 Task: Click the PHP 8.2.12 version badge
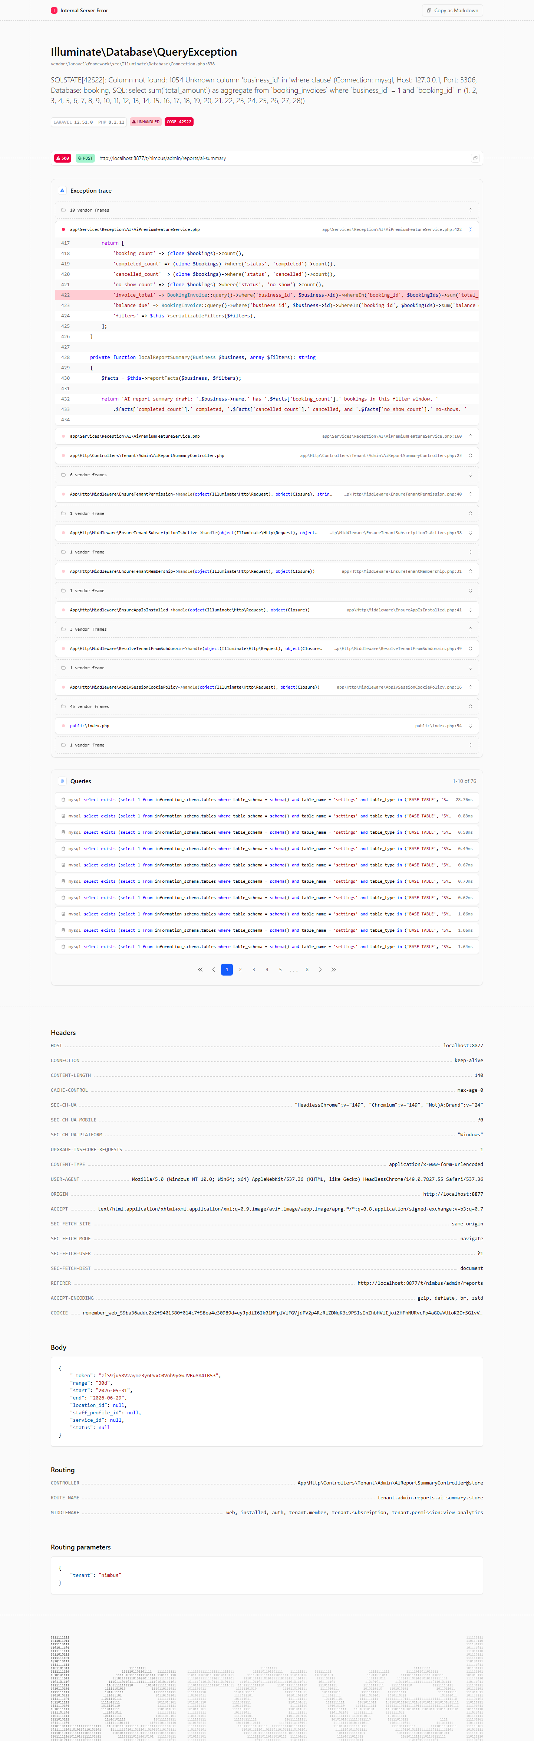(111, 122)
